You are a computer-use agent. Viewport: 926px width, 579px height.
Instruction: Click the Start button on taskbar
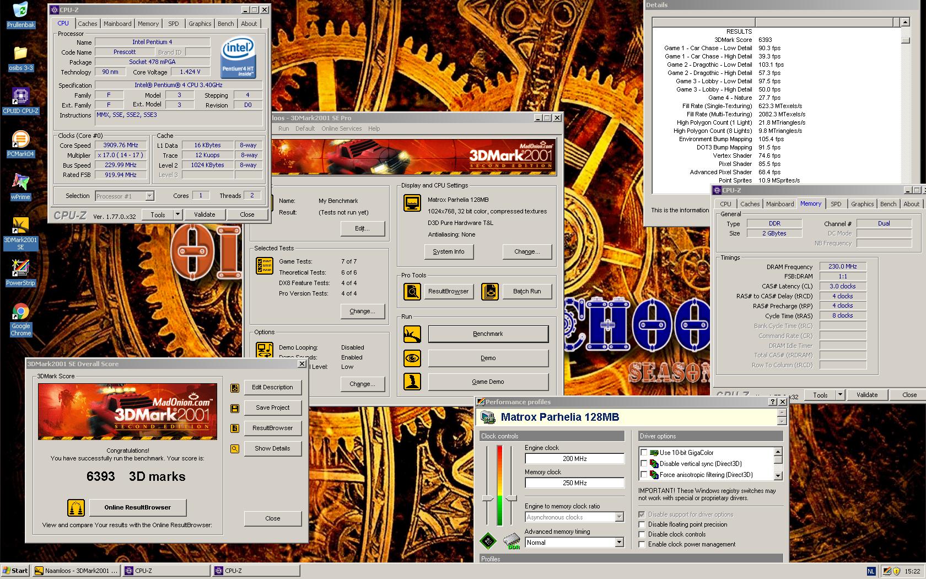[x=15, y=571]
